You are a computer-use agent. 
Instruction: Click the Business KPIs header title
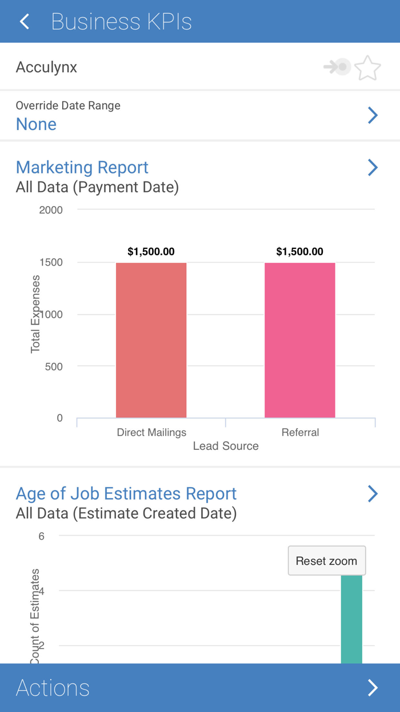click(121, 21)
